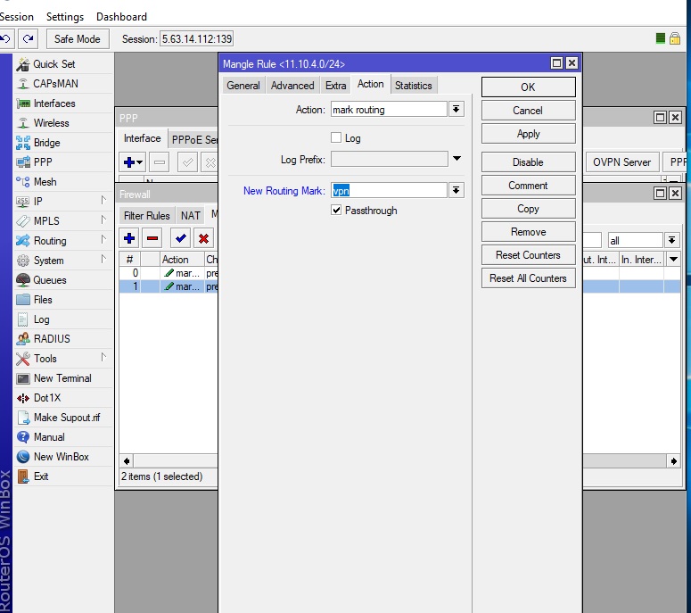Click the Comment button
Screen dimensions: 691x613
click(528, 186)
